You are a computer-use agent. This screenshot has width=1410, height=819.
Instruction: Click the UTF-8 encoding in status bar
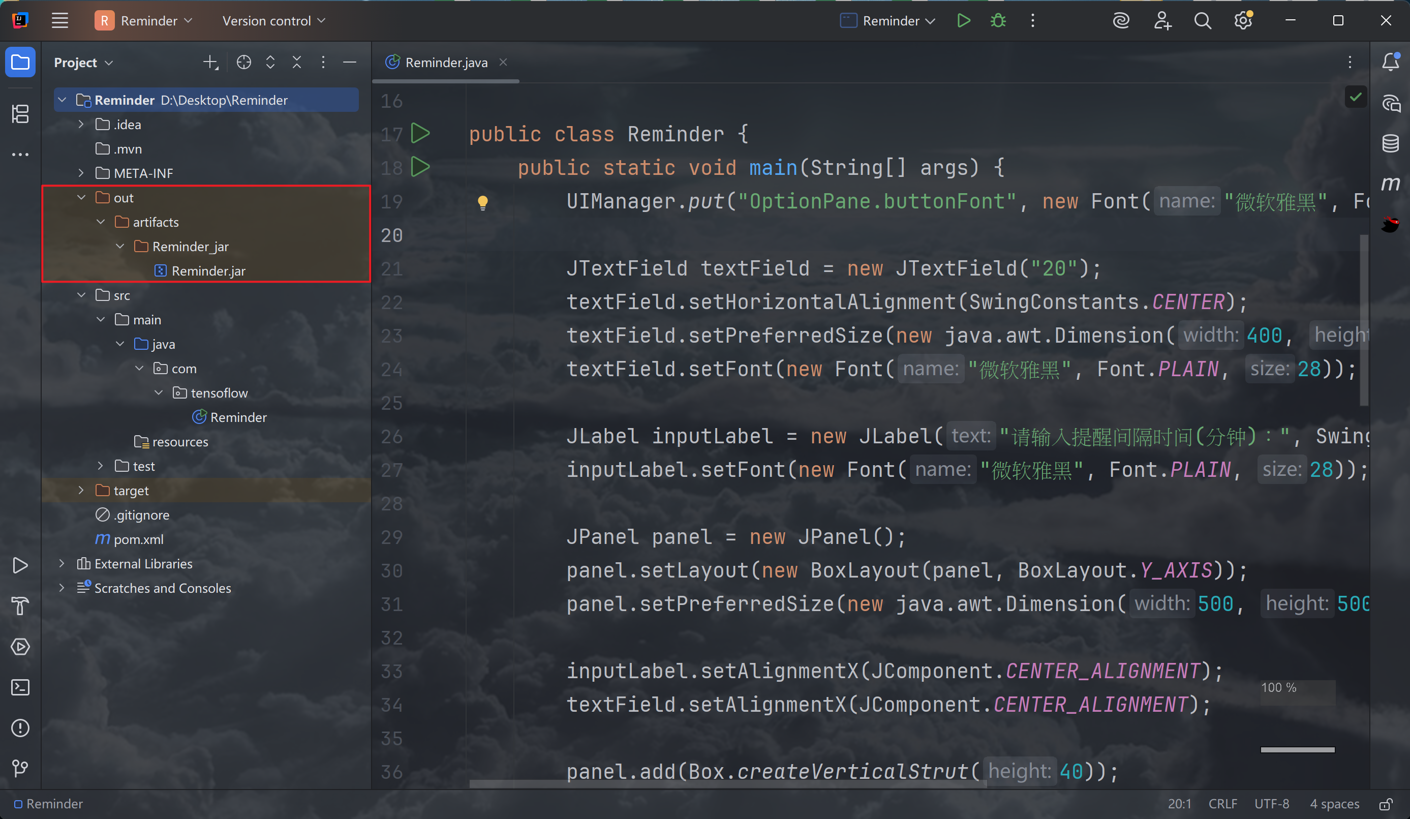[x=1271, y=804]
